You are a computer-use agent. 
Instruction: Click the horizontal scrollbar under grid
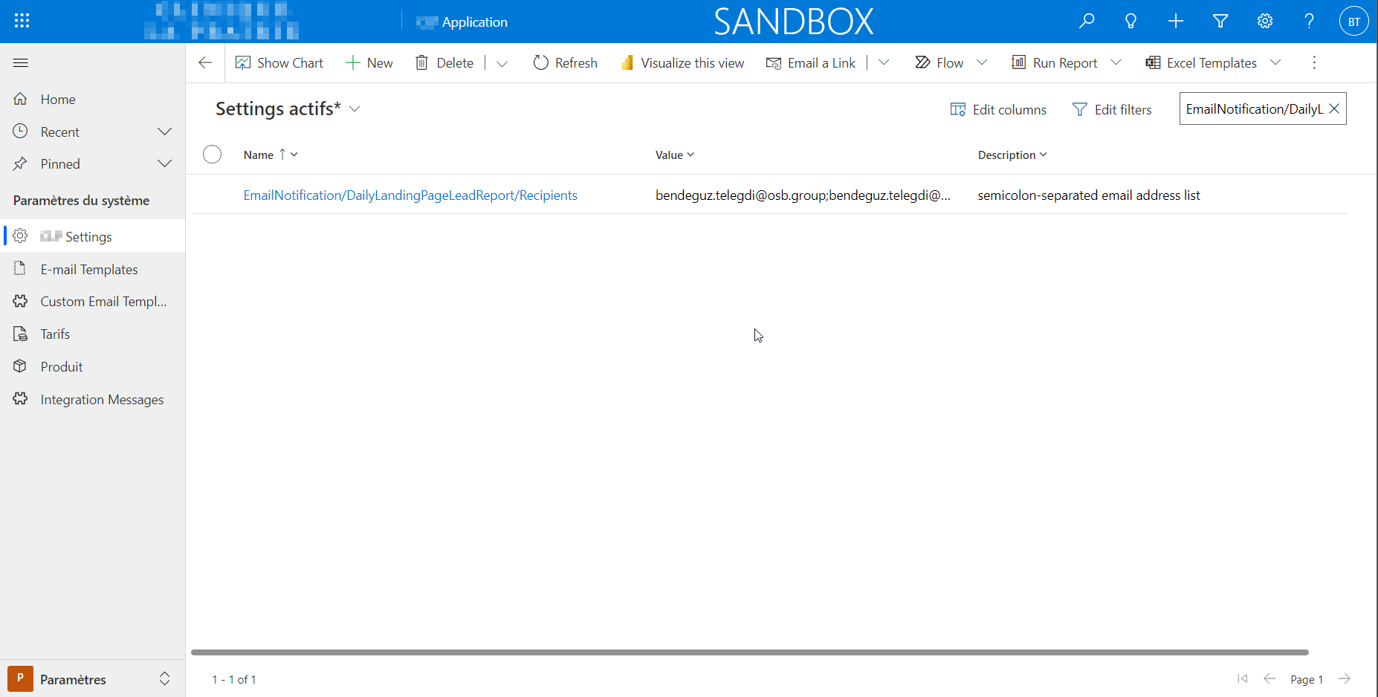click(x=749, y=652)
